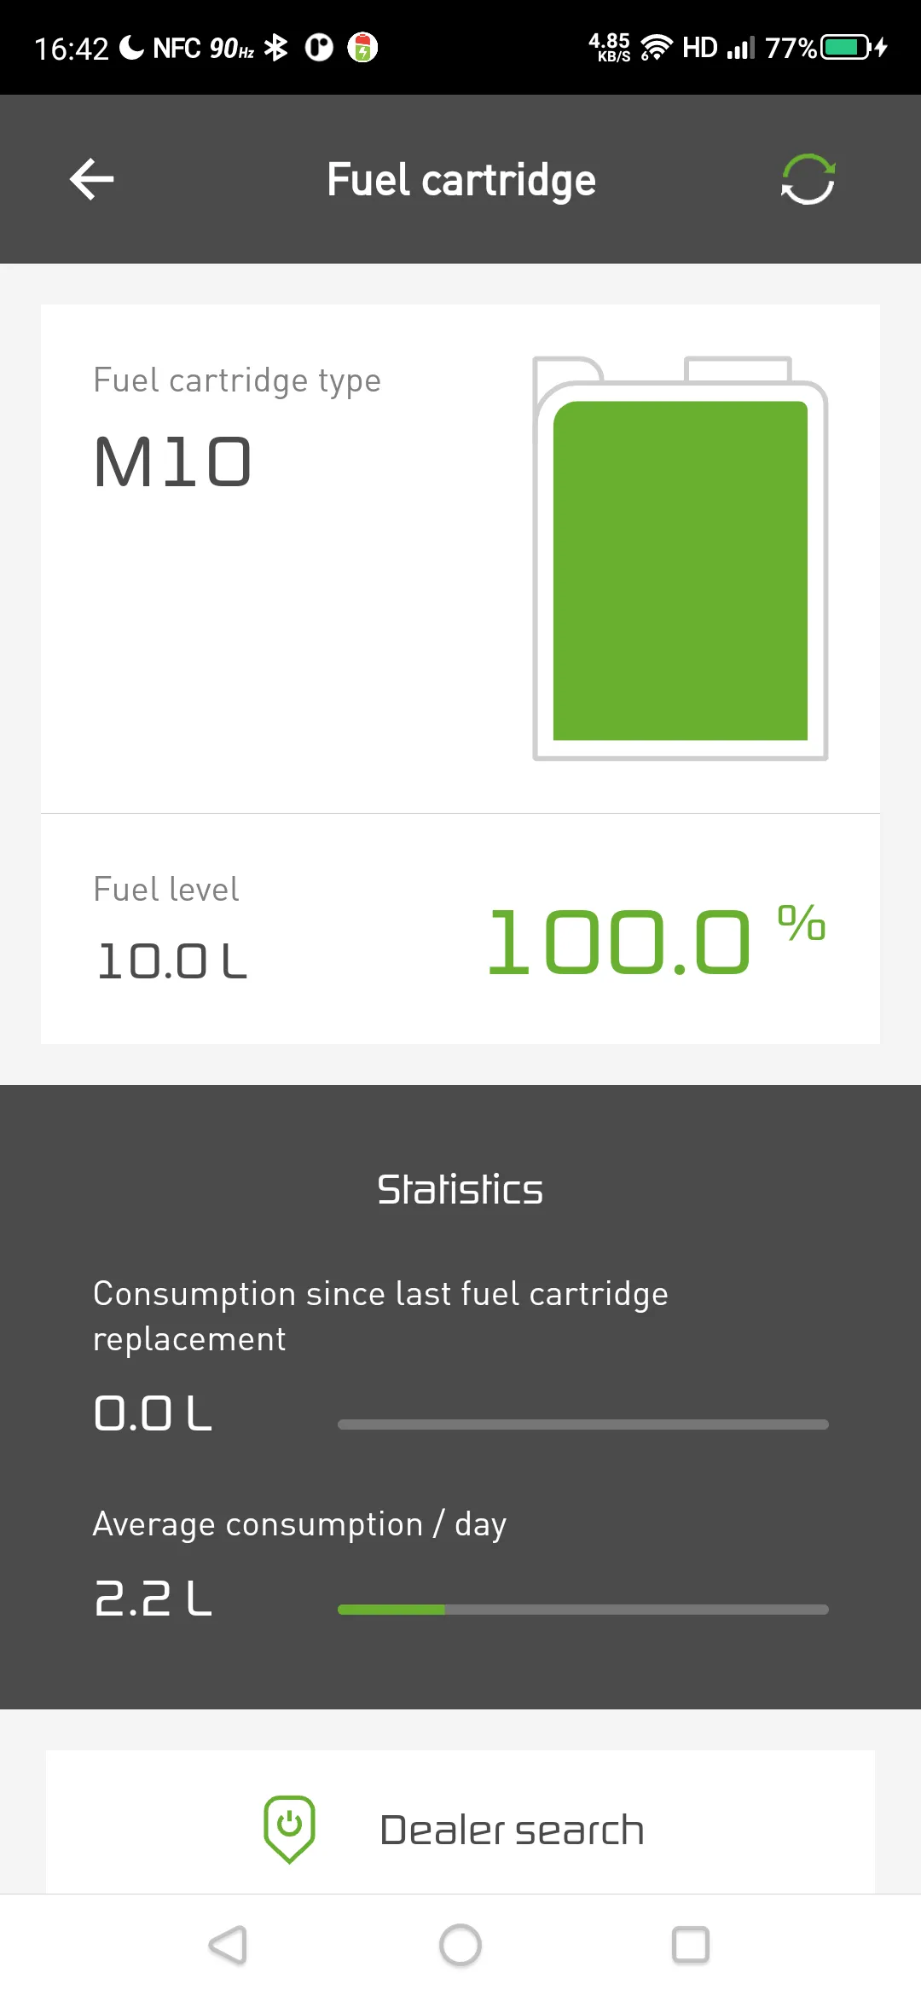Tap the M10 cartridge type text
The width and height of the screenshot is (921, 1996).
click(173, 462)
